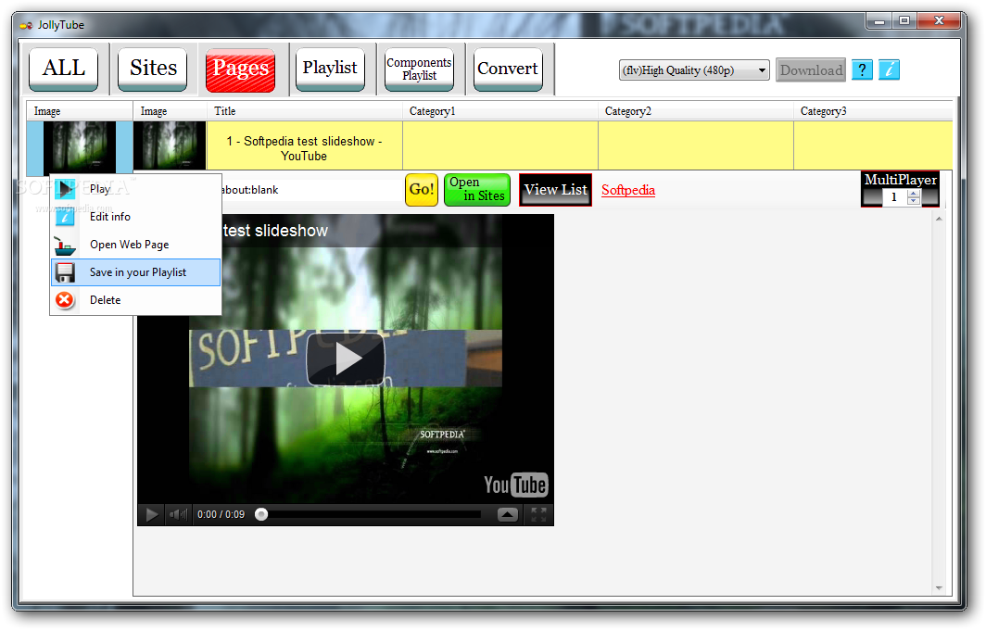
Task: Click the Edit info blue icon
Action: click(65, 217)
